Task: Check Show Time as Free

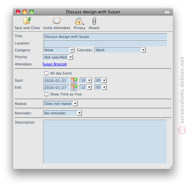Action: [x=46, y=94]
